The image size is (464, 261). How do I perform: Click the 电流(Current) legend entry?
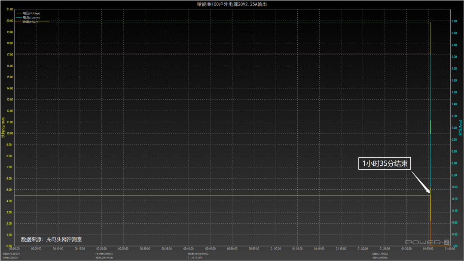pos(28,18)
